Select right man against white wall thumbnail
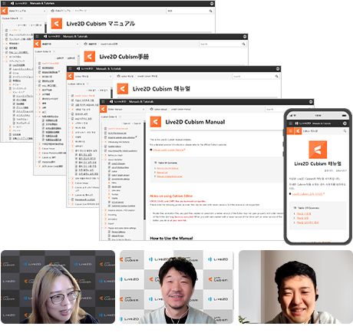The height and width of the screenshot is (333, 353). (295, 287)
